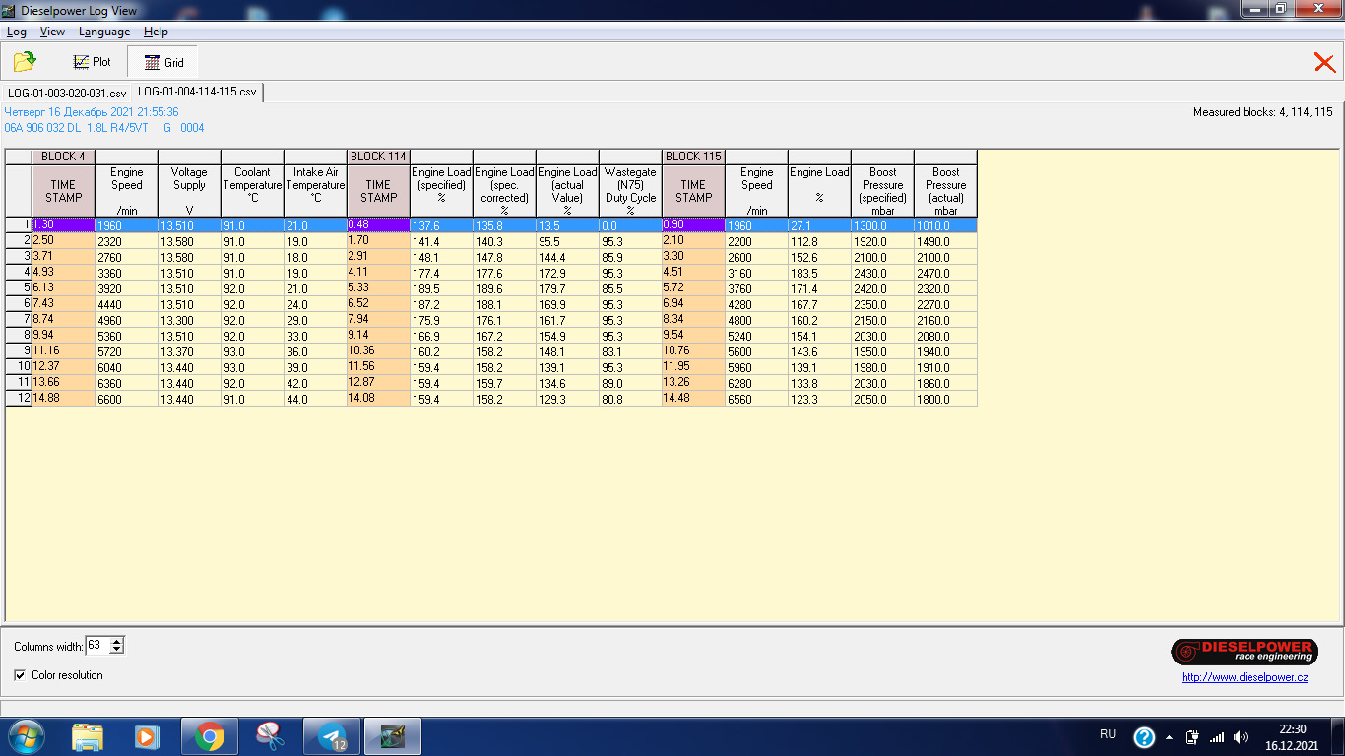Open the volume control in system tray
The width and height of the screenshot is (1345, 756).
1240,736
